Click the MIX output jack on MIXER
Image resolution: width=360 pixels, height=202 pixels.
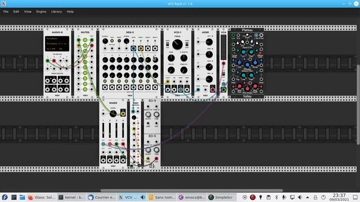click(123, 113)
